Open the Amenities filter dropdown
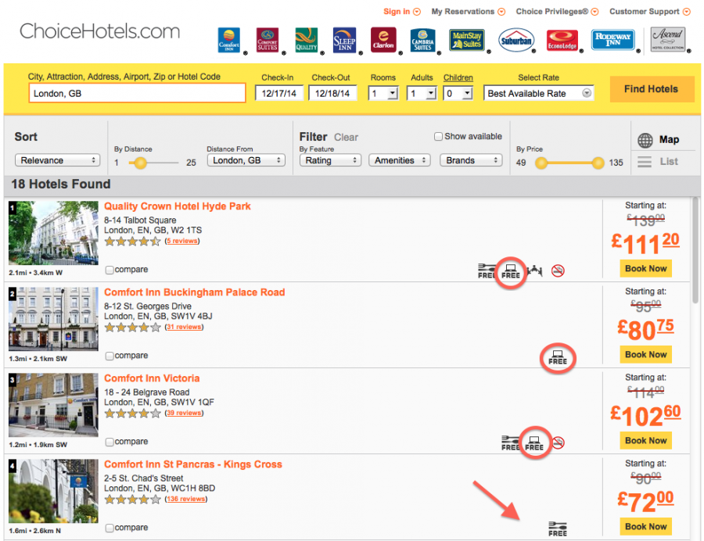Viewport: 704px width, 541px height. [400, 160]
